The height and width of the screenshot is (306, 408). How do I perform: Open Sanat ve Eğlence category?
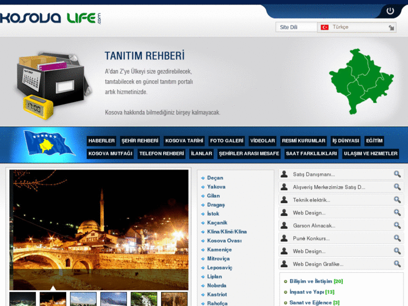(x=314, y=303)
